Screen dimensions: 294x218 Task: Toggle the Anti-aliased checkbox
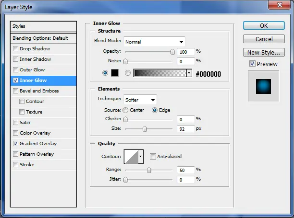153,156
